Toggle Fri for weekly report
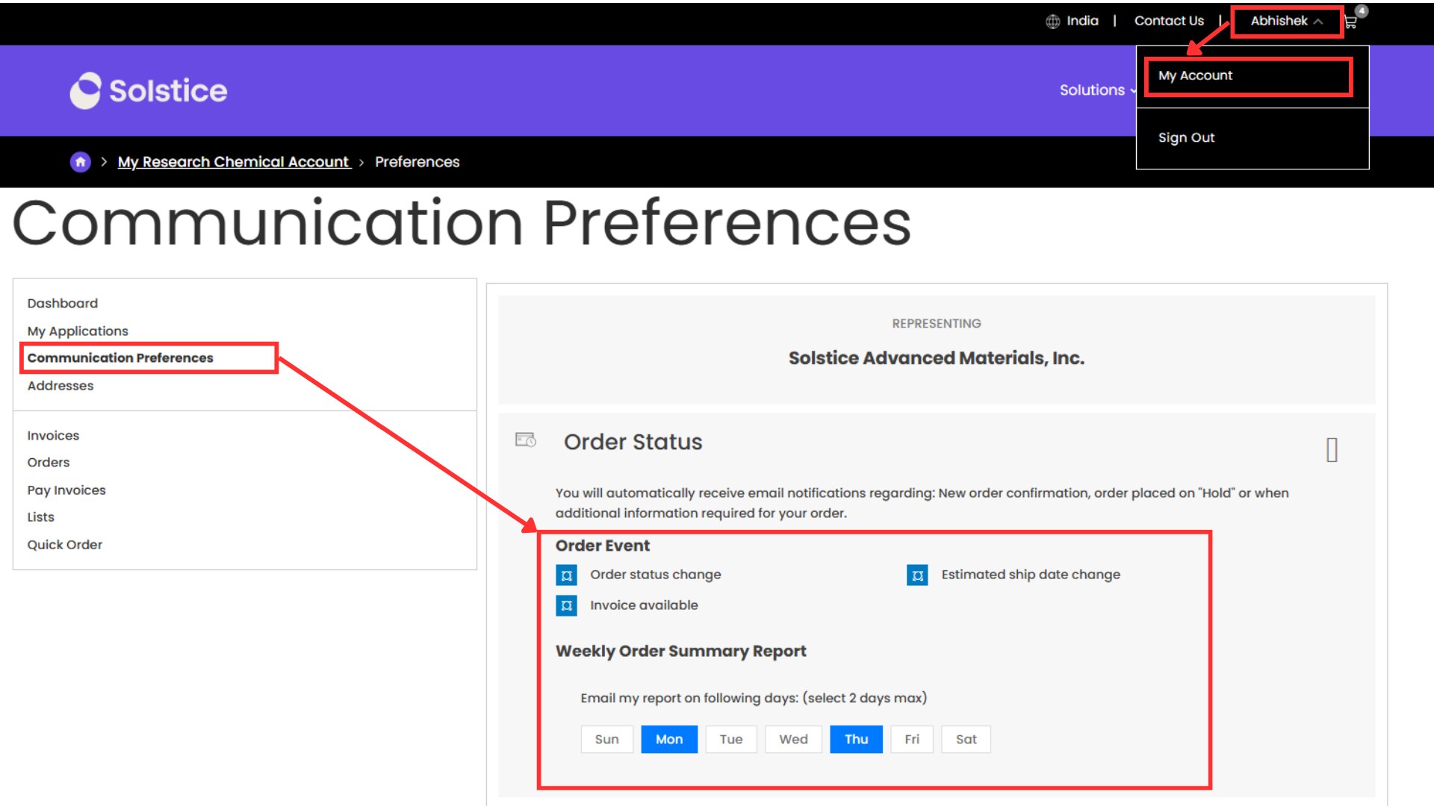1434x806 pixels. click(912, 740)
